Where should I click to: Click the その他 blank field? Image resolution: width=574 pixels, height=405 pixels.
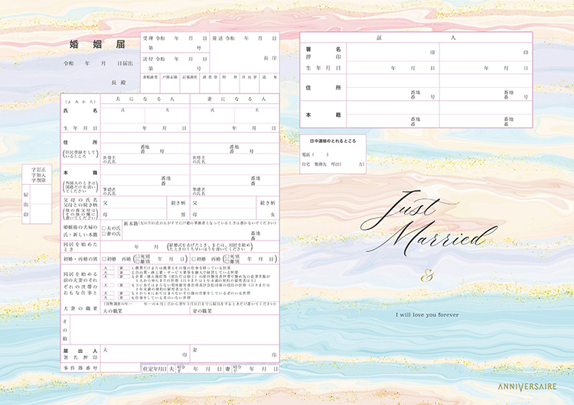coord(174,329)
